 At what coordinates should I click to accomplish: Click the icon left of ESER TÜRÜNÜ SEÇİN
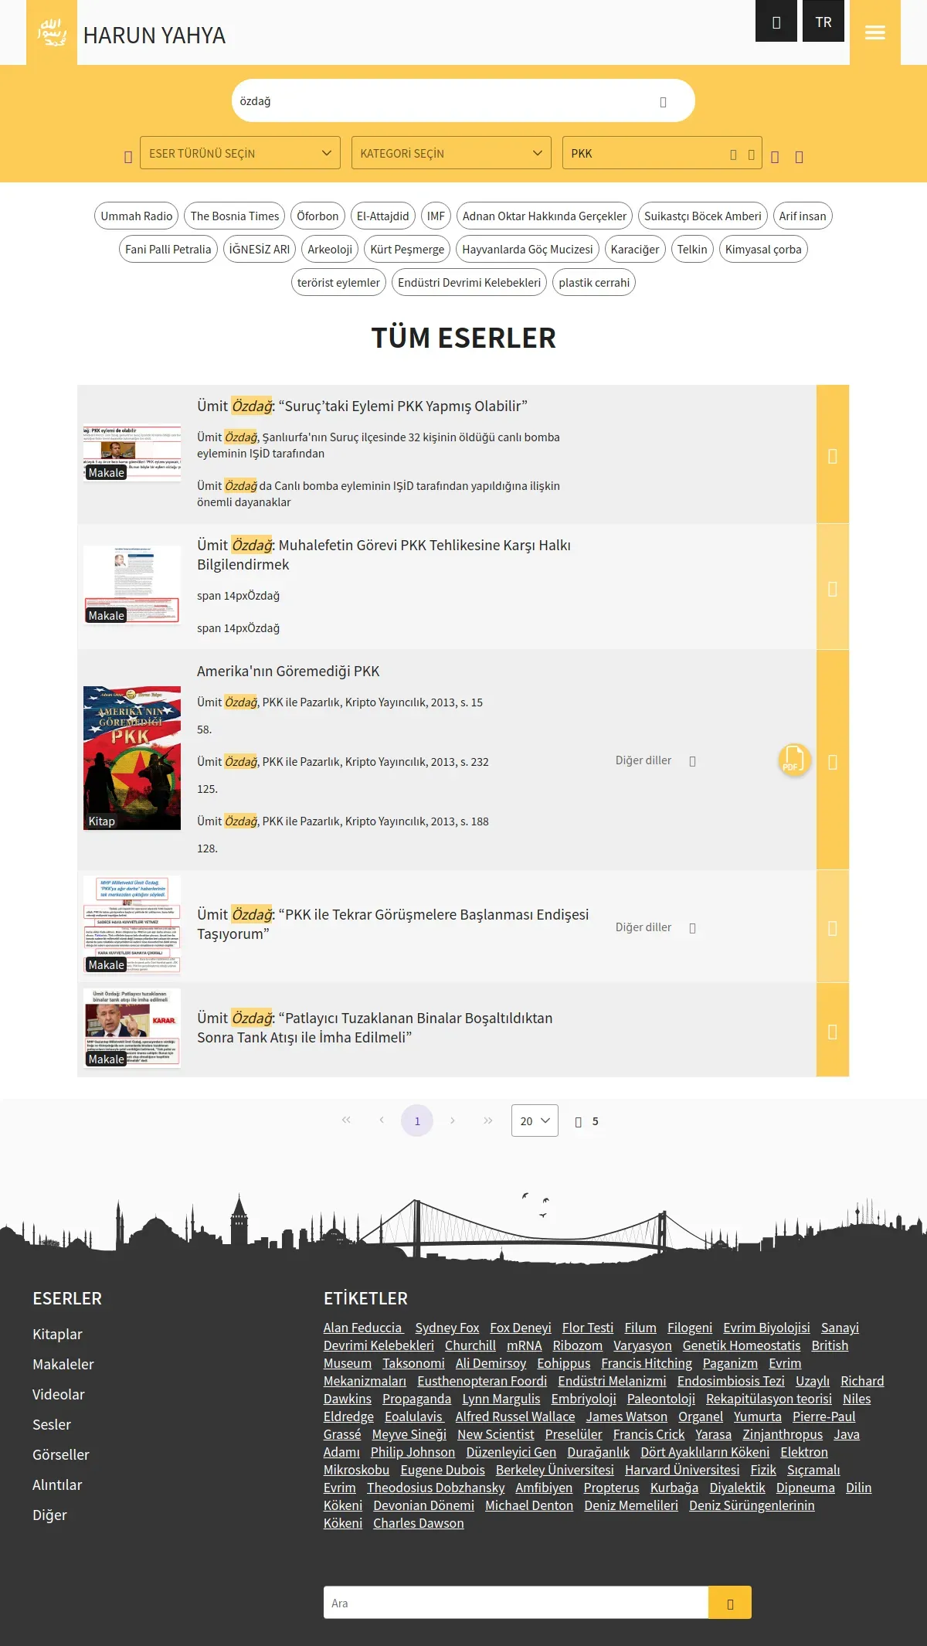click(128, 157)
